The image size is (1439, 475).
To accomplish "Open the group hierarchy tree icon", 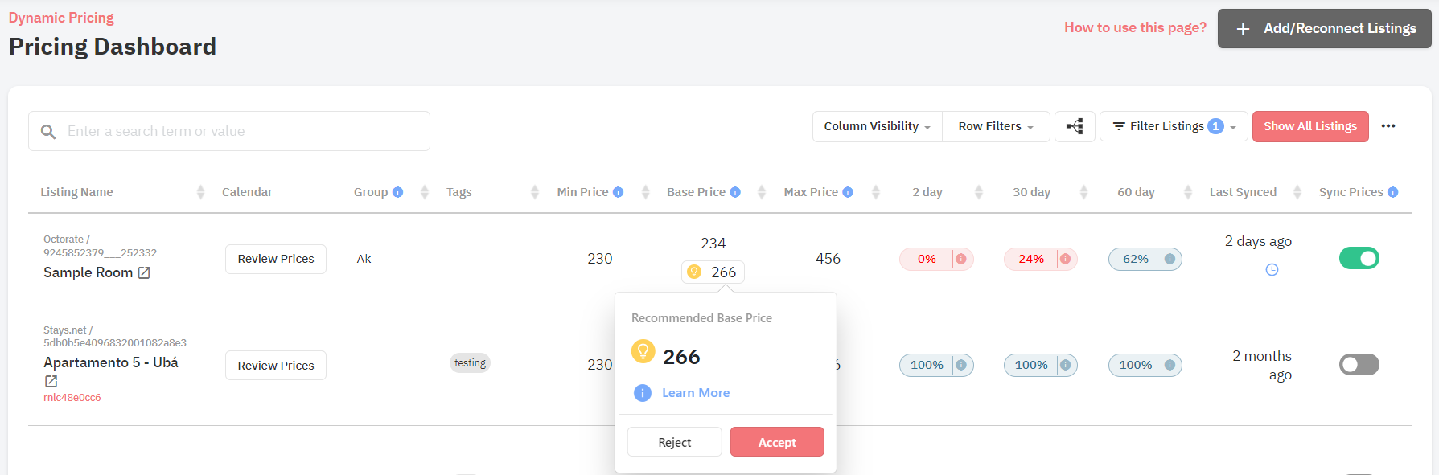I will pyautogui.click(x=1075, y=126).
